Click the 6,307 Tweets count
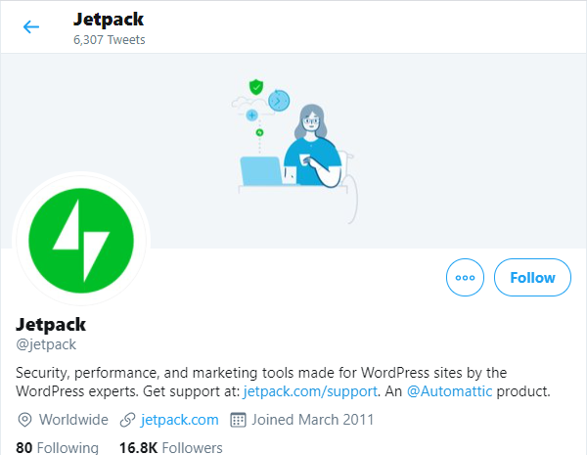 click(110, 40)
